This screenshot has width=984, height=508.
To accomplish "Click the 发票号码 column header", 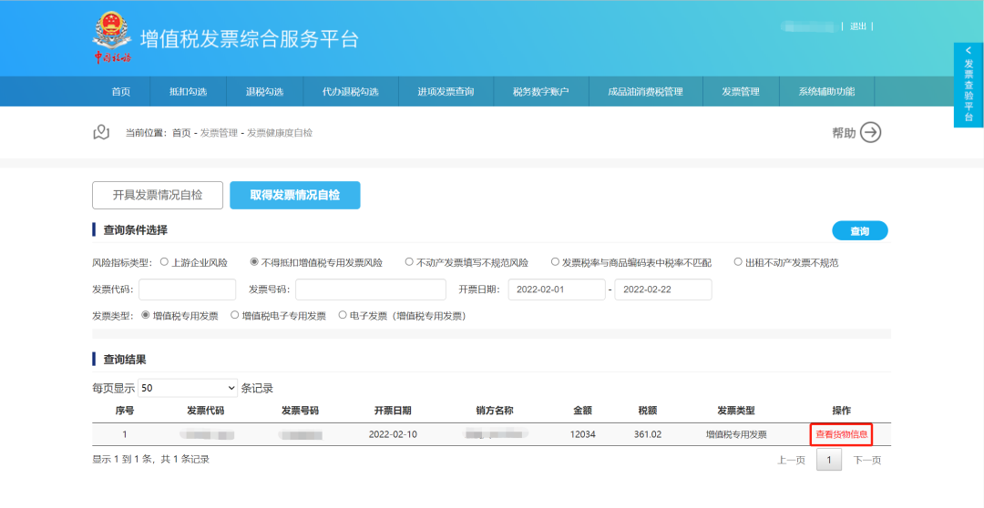I will [300, 411].
